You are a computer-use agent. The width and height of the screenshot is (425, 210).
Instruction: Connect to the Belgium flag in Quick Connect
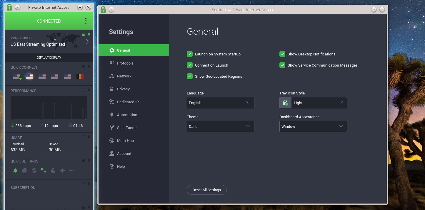(80, 77)
